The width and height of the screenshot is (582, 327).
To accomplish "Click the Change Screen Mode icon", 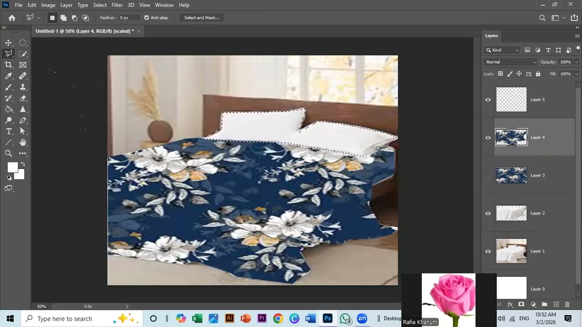I will (x=9, y=188).
